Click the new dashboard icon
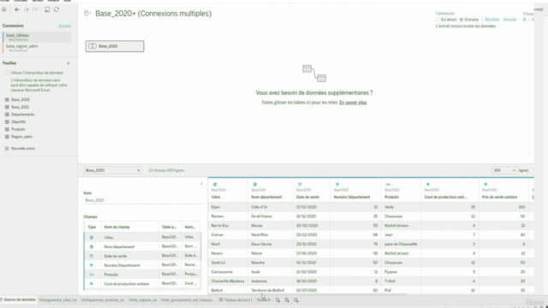This screenshot has height=308, width=548. click(x=287, y=300)
